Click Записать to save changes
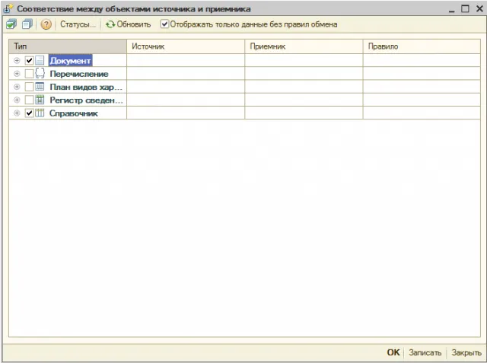 point(425,352)
